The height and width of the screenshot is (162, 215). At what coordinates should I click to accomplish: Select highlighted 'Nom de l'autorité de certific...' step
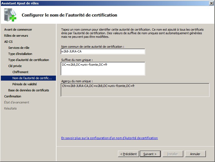32,78
